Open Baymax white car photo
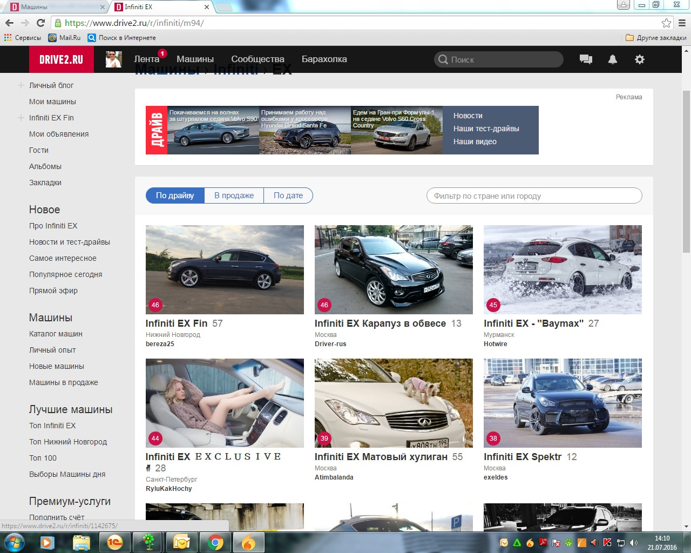The image size is (691, 553). pos(563,269)
